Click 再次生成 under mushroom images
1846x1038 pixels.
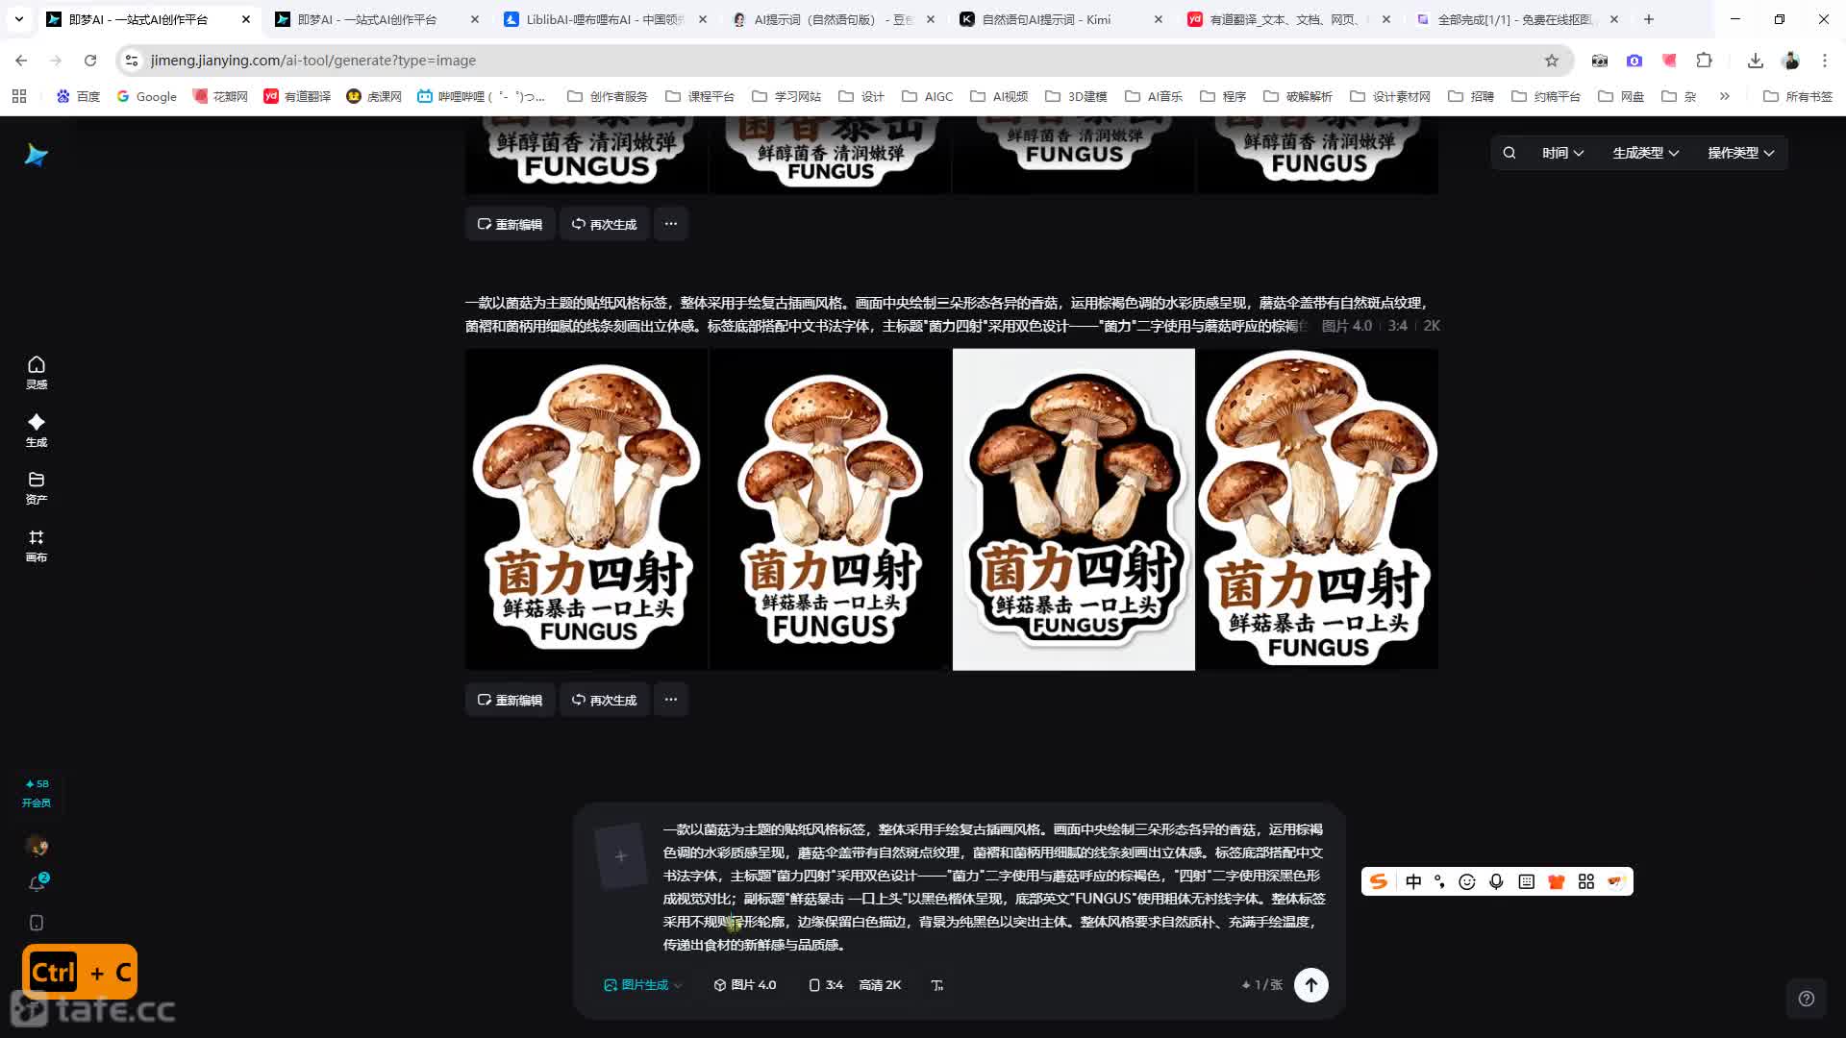coord(604,700)
